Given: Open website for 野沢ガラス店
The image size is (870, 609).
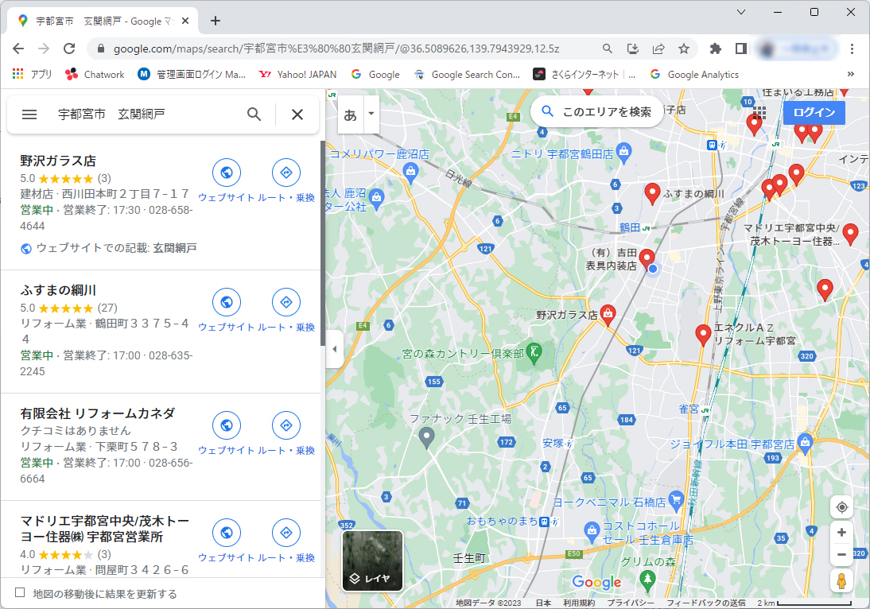Looking at the screenshot, I should (x=227, y=173).
